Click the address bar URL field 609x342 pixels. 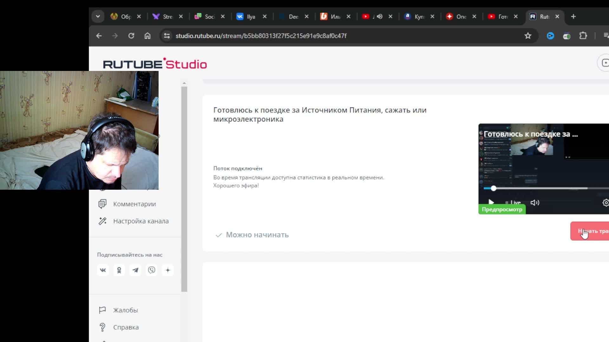(x=261, y=36)
